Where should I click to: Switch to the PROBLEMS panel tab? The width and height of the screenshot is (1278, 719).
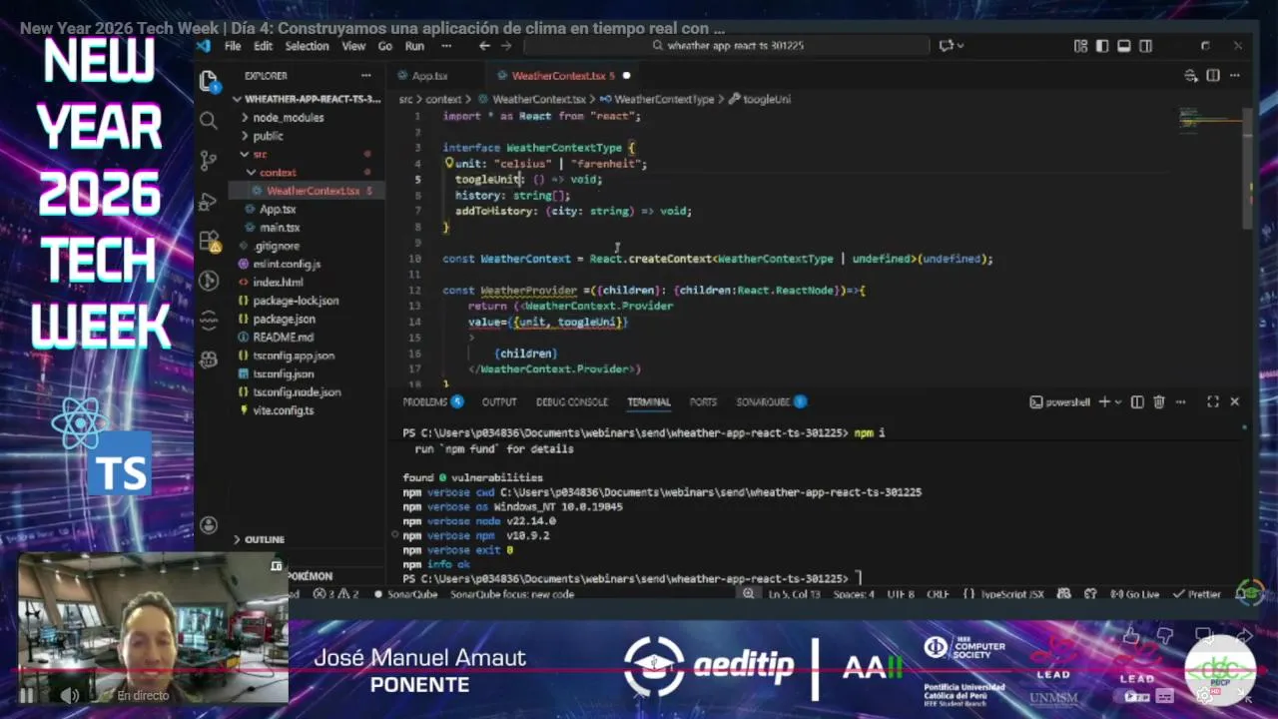[432, 401]
